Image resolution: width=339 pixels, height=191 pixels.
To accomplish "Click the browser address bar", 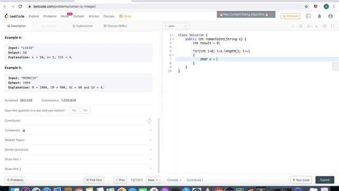I will [x=164, y=6].
